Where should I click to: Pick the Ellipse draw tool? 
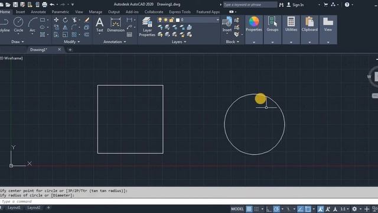43,27
